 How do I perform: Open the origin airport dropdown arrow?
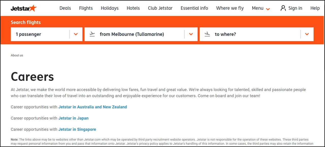pos(191,34)
